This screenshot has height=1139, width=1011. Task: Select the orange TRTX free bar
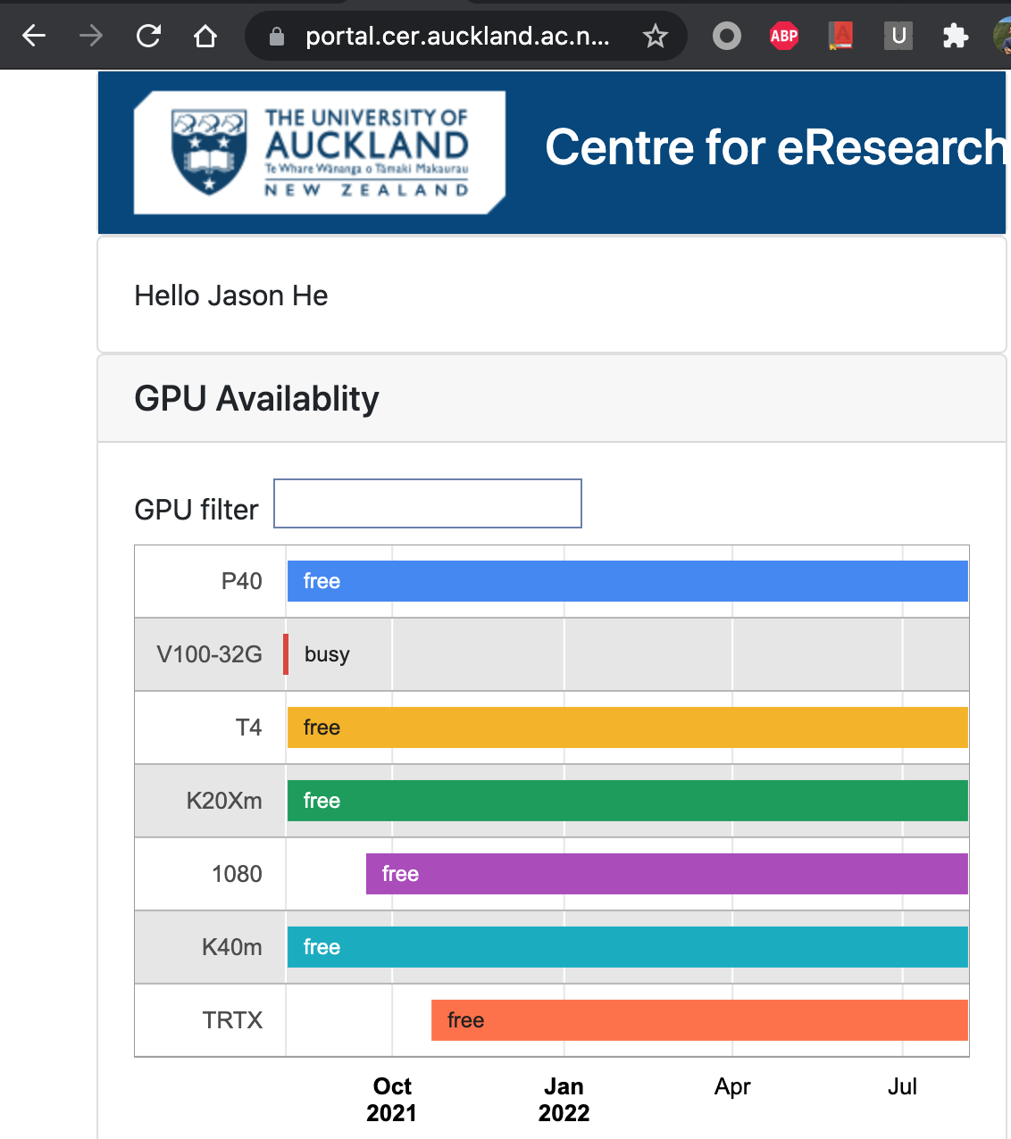(700, 1020)
